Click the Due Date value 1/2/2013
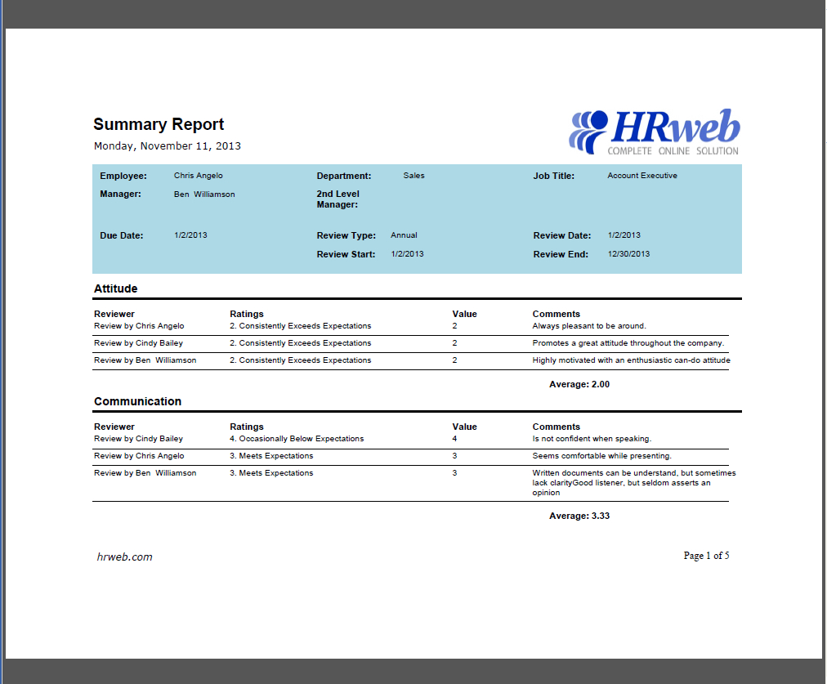Image resolution: width=827 pixels, height=684 pixels. point(190,235)
